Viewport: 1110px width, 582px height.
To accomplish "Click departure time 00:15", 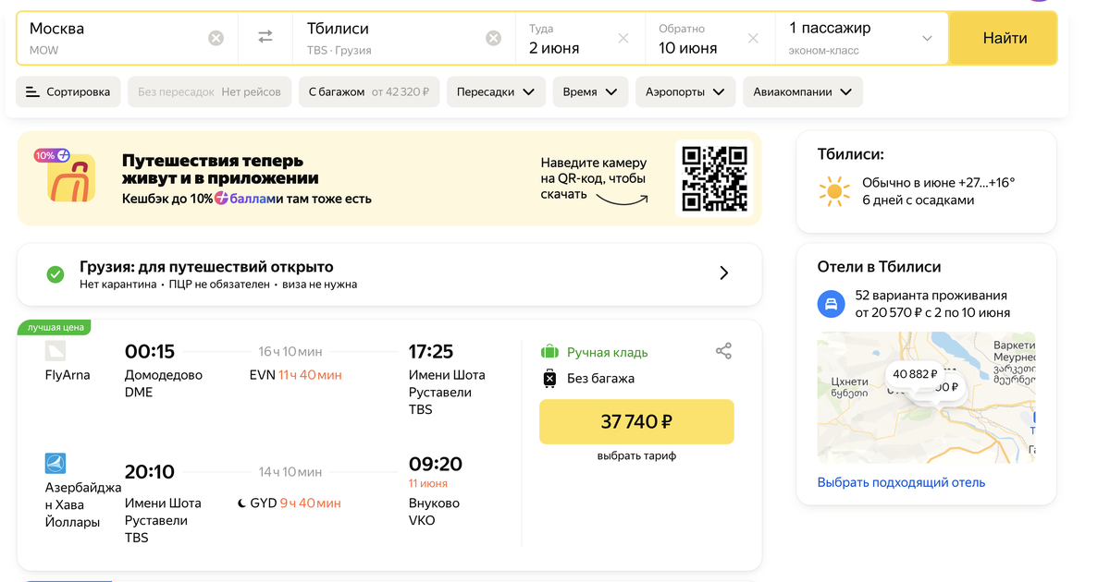I will point(150,351).
